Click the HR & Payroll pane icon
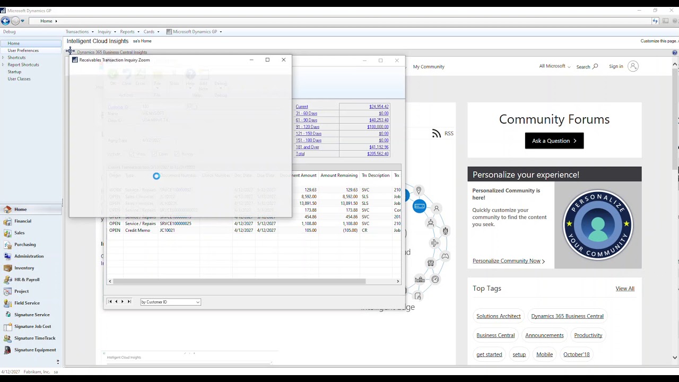Screen dimensions: 679x382 pos(7,280)
